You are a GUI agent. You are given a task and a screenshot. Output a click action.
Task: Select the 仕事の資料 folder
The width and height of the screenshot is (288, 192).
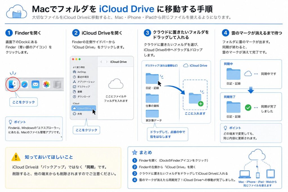pos(152,98)
